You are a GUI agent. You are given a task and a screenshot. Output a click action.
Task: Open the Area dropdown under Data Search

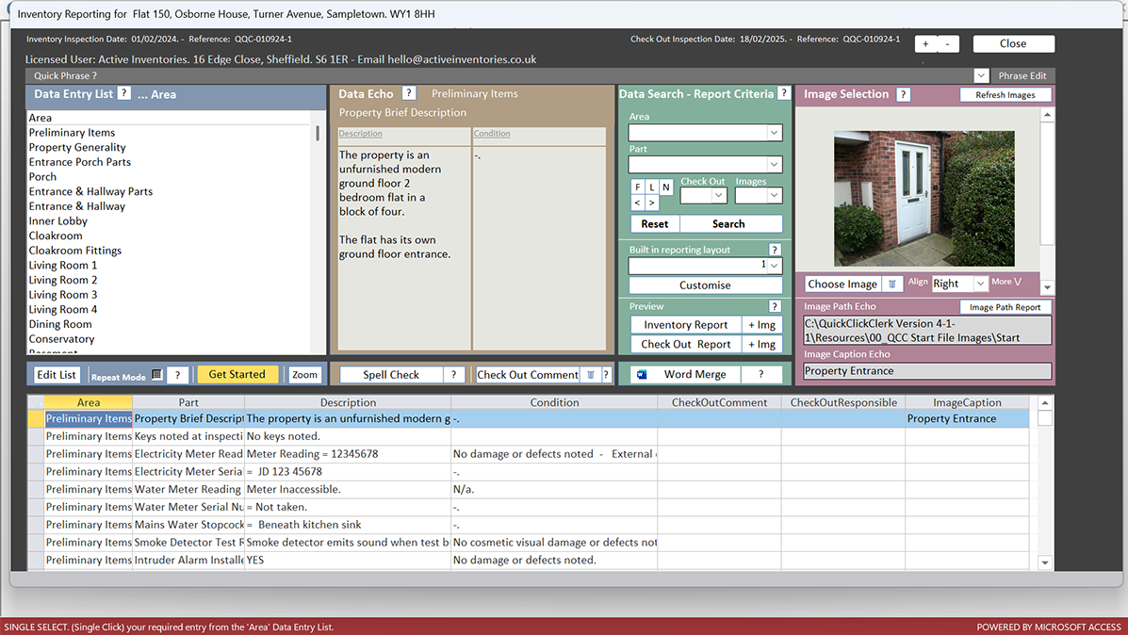tap(774, 132)
